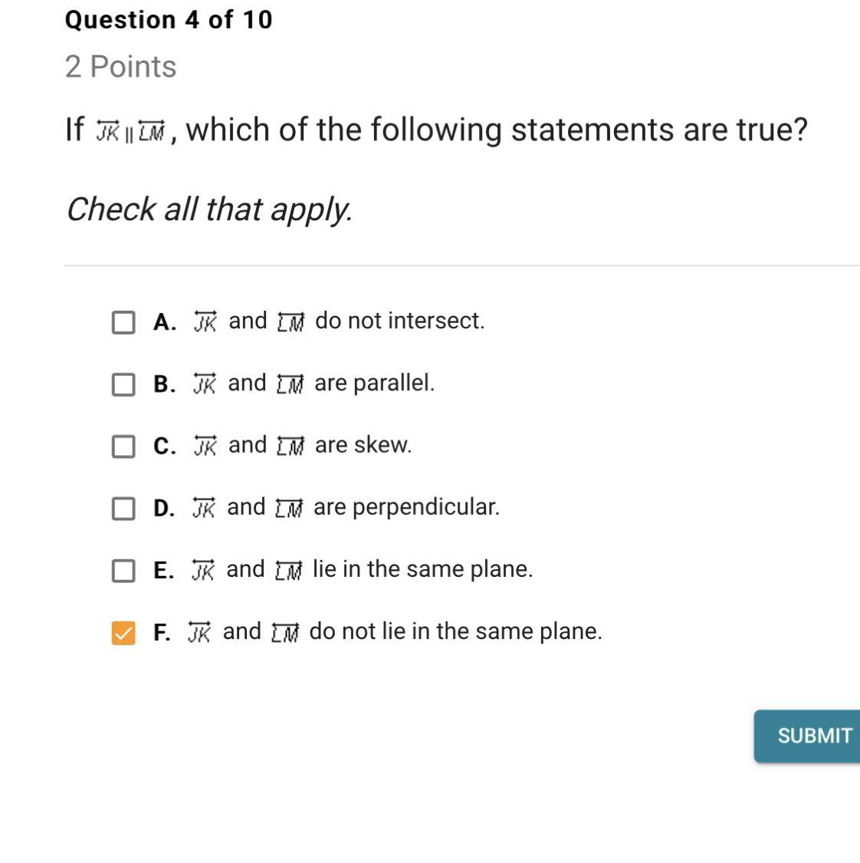Image resolution: width=860 pixels, height=863 pixels.
Task: Click 'lie in the same plane.' text in option E
Action: pyautogui.click(x=422, y=569)
